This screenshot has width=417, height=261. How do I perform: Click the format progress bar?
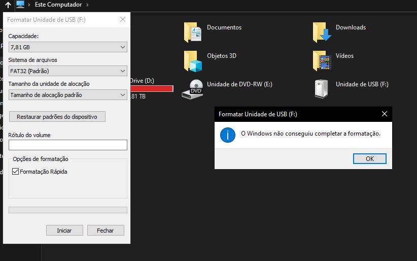(x=68, y=210)
